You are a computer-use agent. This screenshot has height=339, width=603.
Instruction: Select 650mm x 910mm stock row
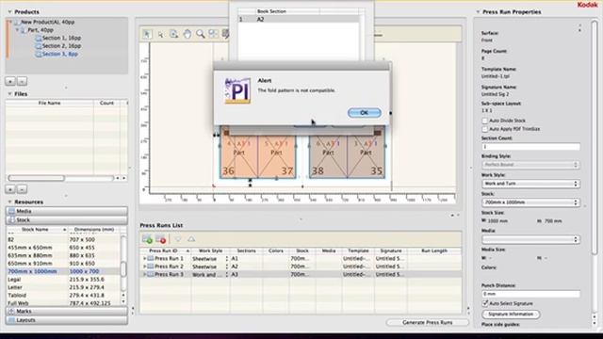(63, 264)
